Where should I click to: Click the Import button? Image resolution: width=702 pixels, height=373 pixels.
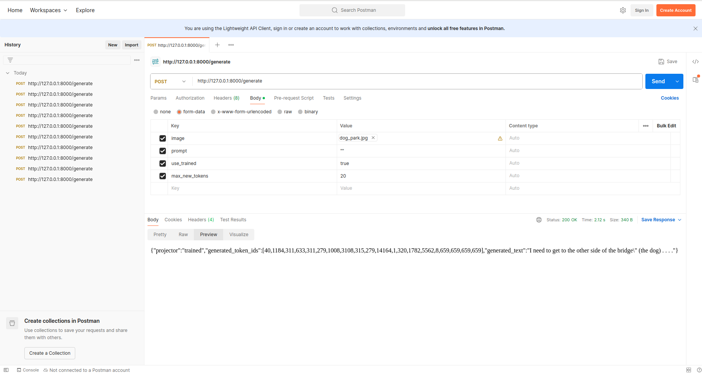[132, 45]
